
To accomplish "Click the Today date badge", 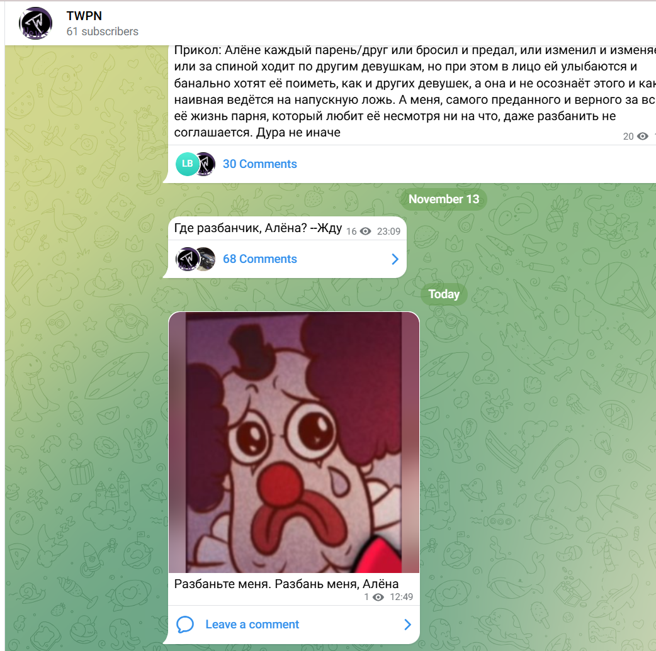I will (444, 294).
